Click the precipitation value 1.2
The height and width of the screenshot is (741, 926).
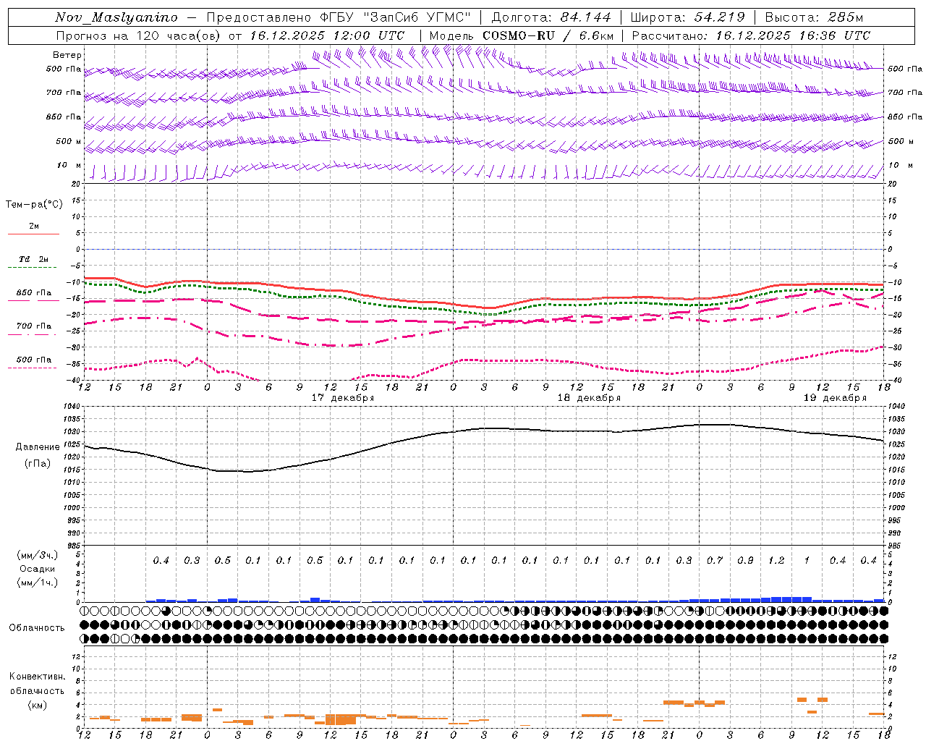[x=776, y=560]
